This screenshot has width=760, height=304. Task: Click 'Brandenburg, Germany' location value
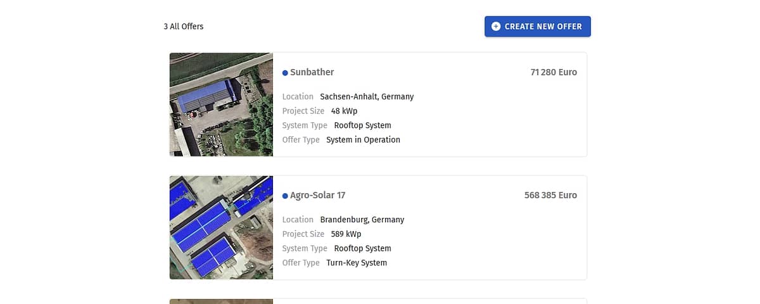pos(362,220)
